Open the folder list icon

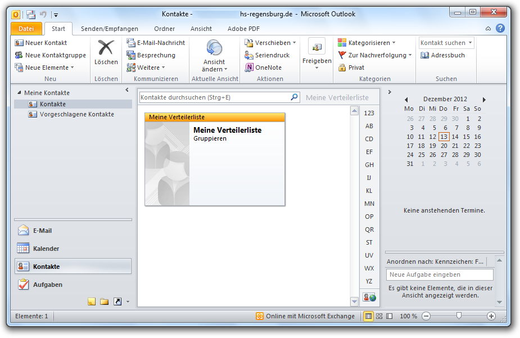105,301
